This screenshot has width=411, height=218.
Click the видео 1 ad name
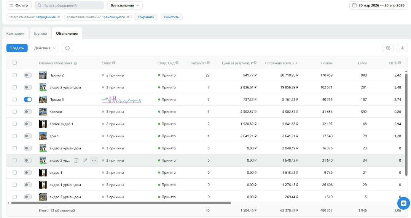tap(56, 173)
